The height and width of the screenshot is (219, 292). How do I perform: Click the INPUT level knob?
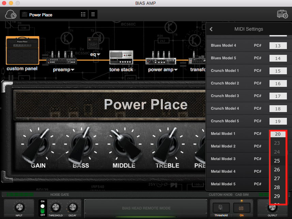click(x=19, y=207)
